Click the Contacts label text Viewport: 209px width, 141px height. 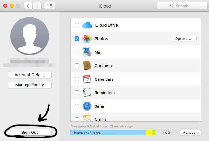click(103, 66)
